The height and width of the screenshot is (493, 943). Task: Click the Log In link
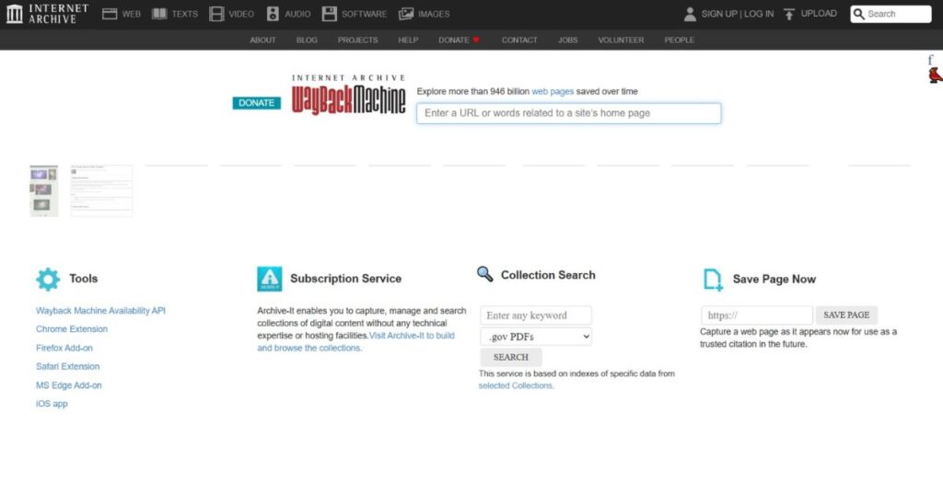pyautogui.click(x=759, y=14)
